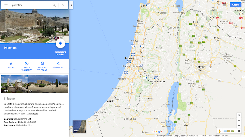Switch to Earth satellite view
The image size is (245, 137).
tap(79, 127)
